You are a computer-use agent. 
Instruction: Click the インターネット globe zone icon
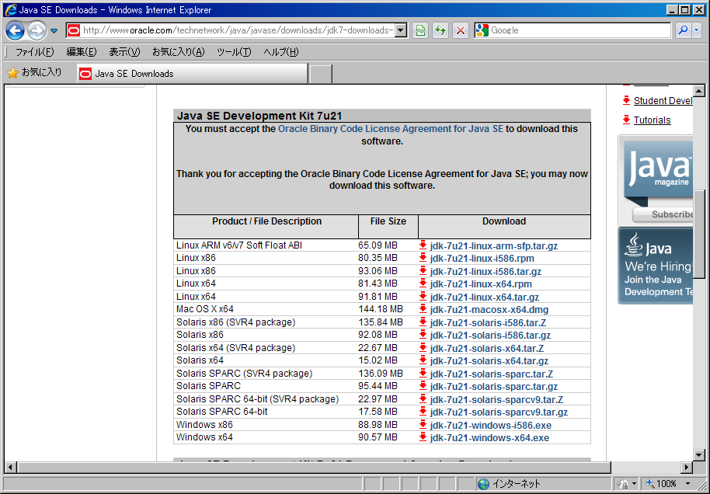coord(483,484)
